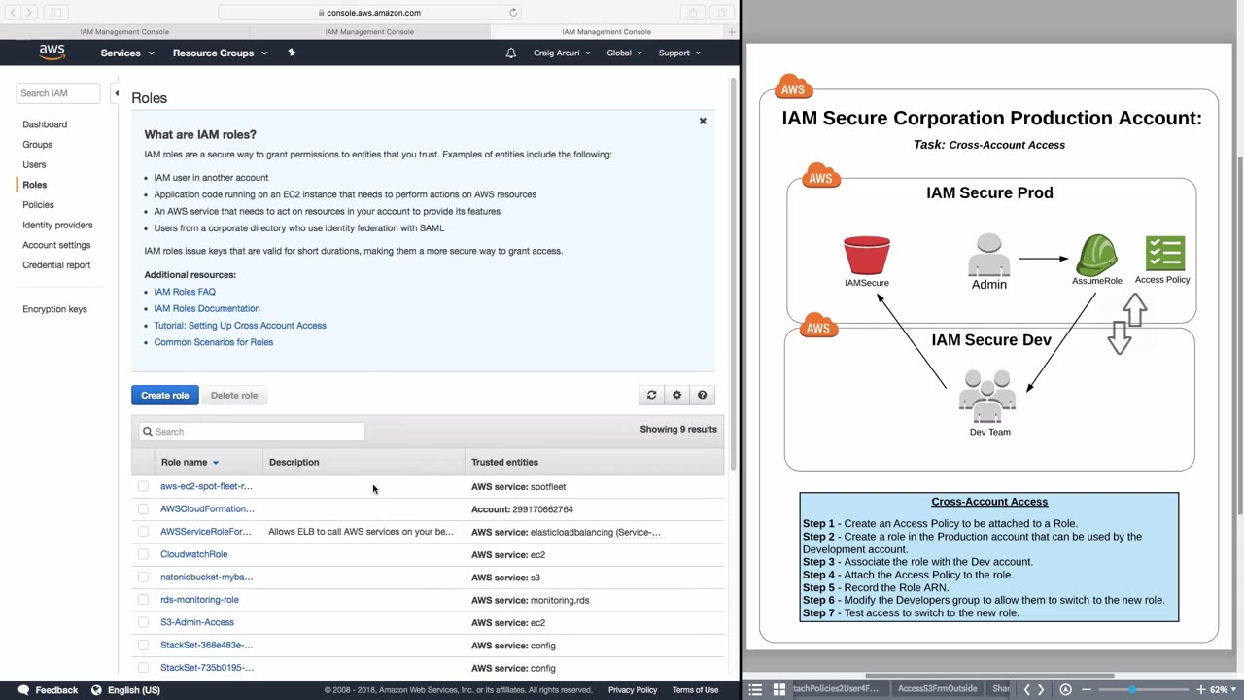Click the Safari share button
Viewport: 1244px width, 700px height.
[693, 12]
